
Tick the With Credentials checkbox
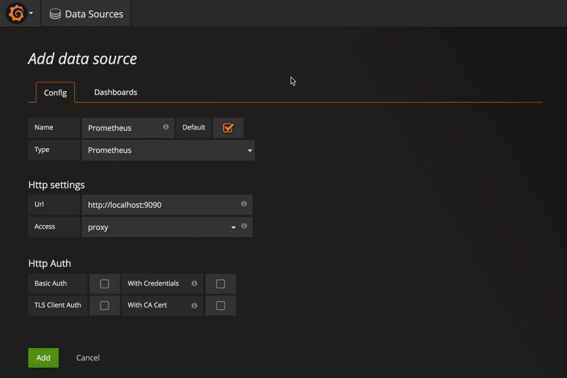pos(221,284)
